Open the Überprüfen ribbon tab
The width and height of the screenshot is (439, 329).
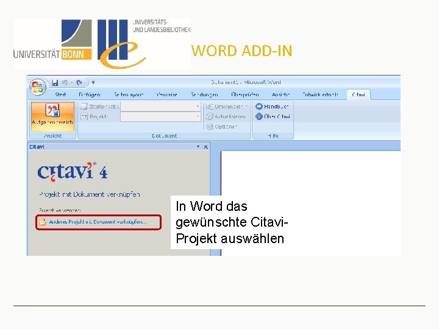244,94
